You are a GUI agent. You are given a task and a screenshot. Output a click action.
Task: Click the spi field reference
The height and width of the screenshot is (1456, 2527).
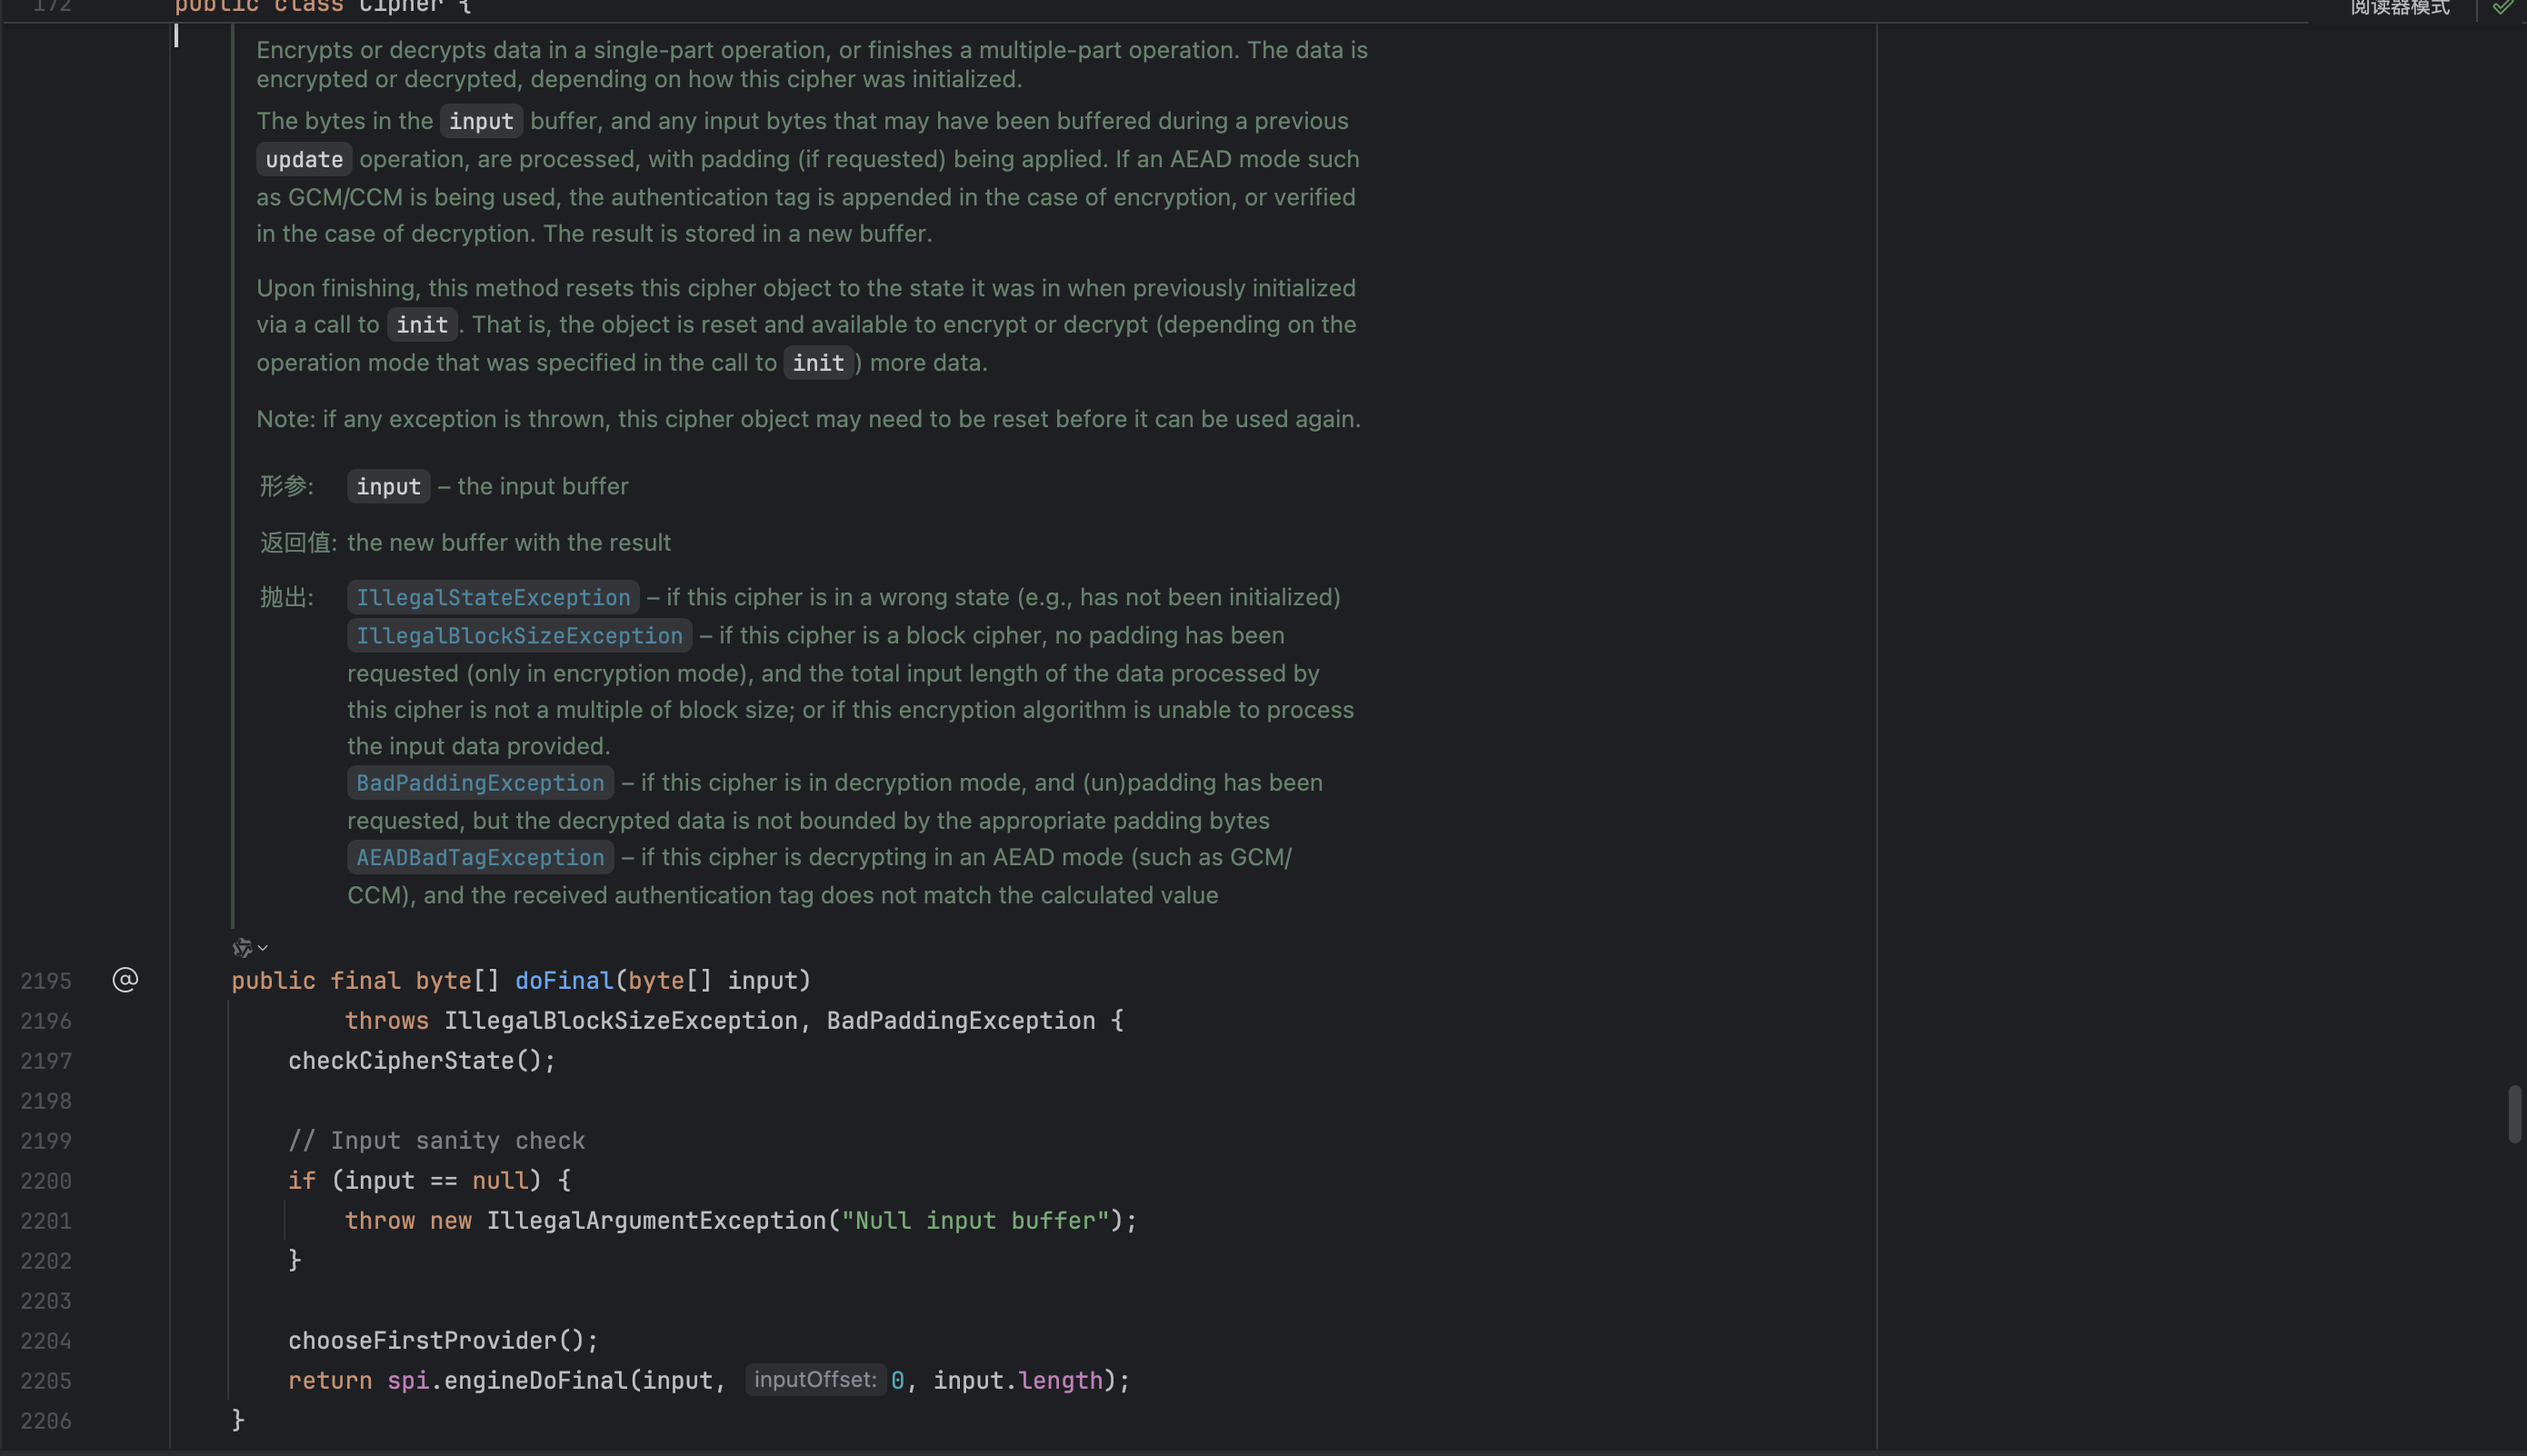pos(408,1381)
